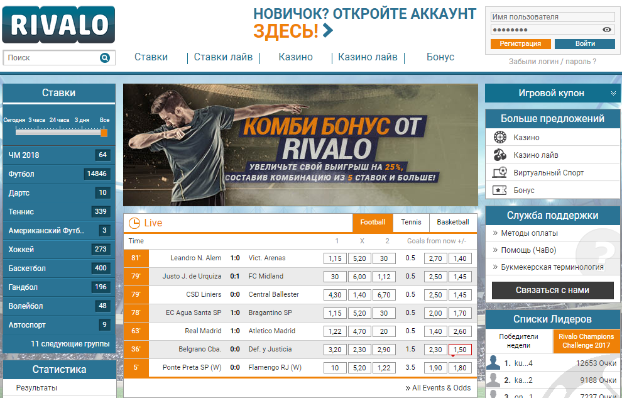Image resolution: width=622 pixels, height=398 pixels.
Task: Click the Live clock icon
Action: [x=134, y=223]
